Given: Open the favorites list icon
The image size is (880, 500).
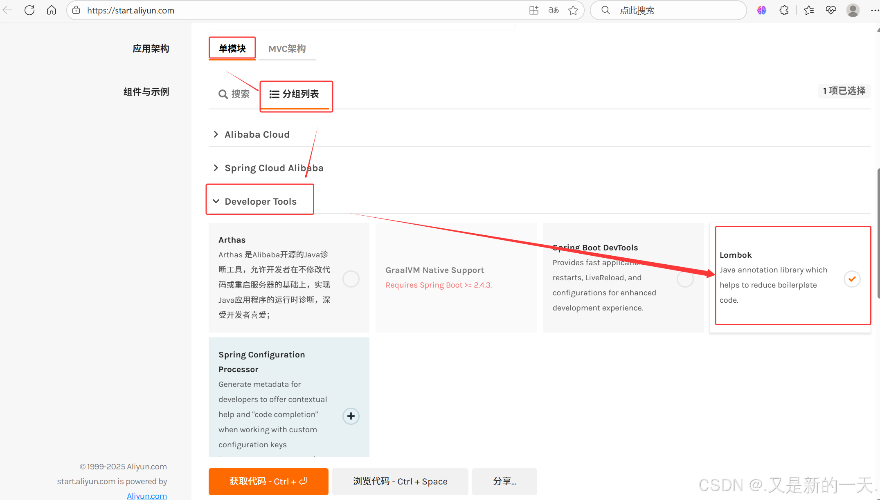Looking at the screenshot, I should pos(809,10).
